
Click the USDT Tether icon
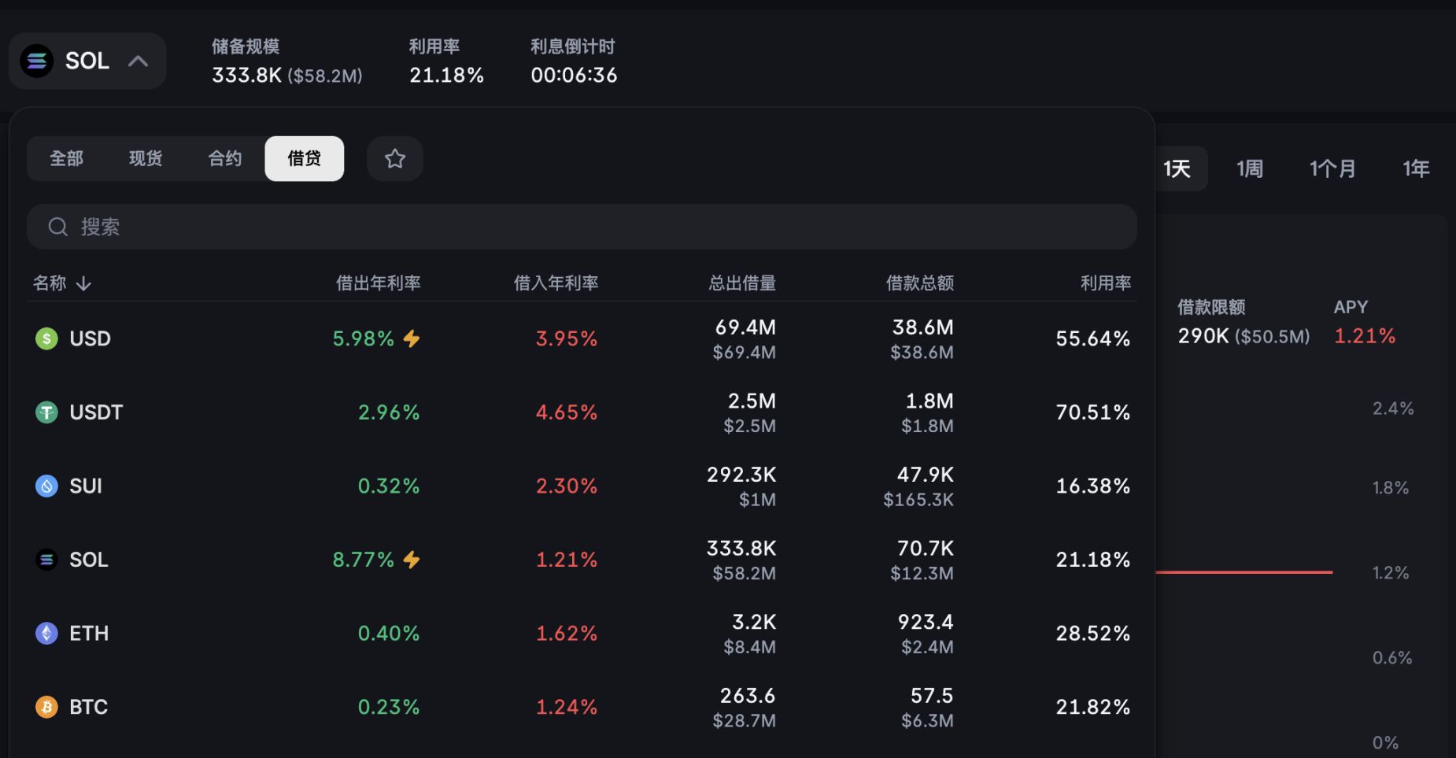pos(46,412)
